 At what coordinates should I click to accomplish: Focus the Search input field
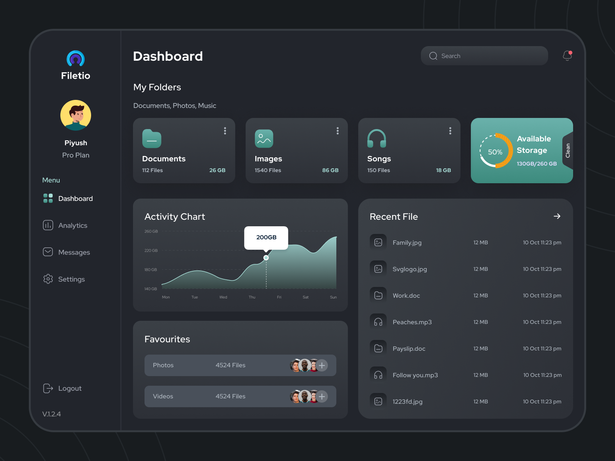tap(484, 56)
